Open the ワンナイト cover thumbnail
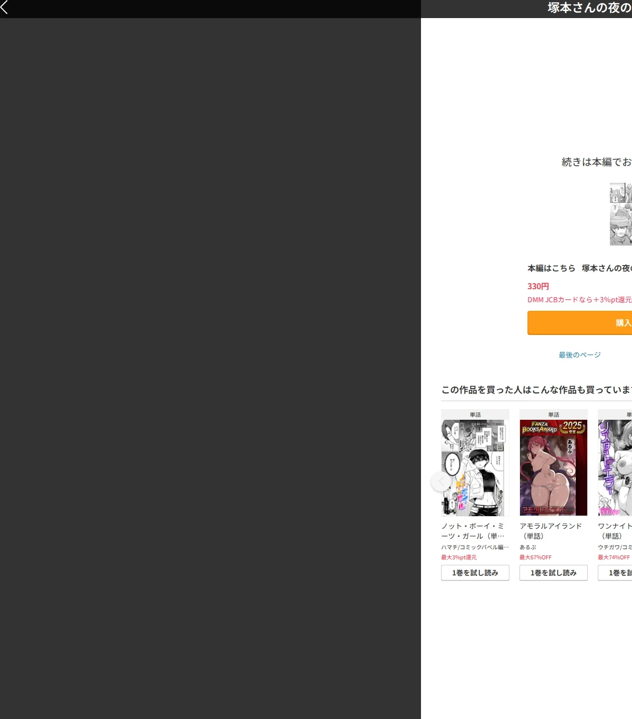The width and height of the screenshot is (632, 719). tap(615, 468)
